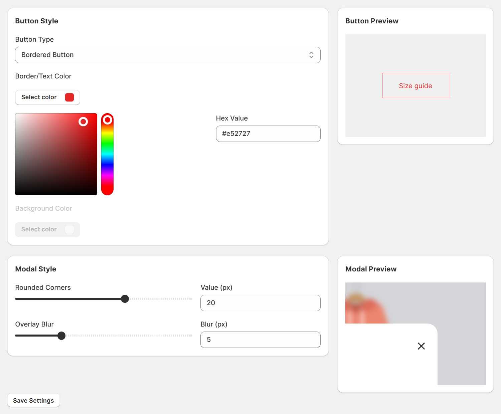Image resolution: width=501 pixels, height=414 pixels.
Task: Click the disabled Background Select color button
Action: tap(47, 229)
